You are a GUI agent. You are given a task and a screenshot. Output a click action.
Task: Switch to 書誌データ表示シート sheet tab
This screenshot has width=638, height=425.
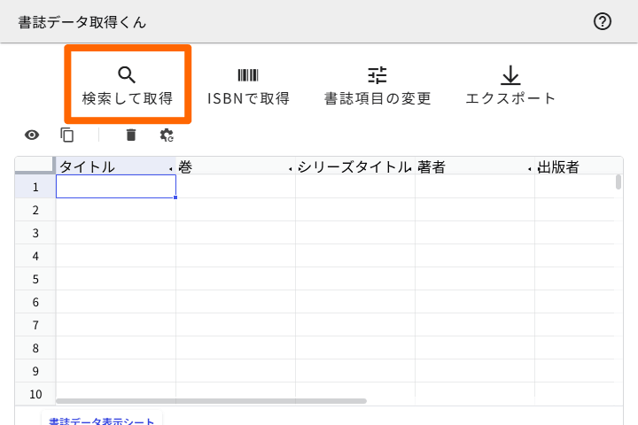click(x=102, y=421)
